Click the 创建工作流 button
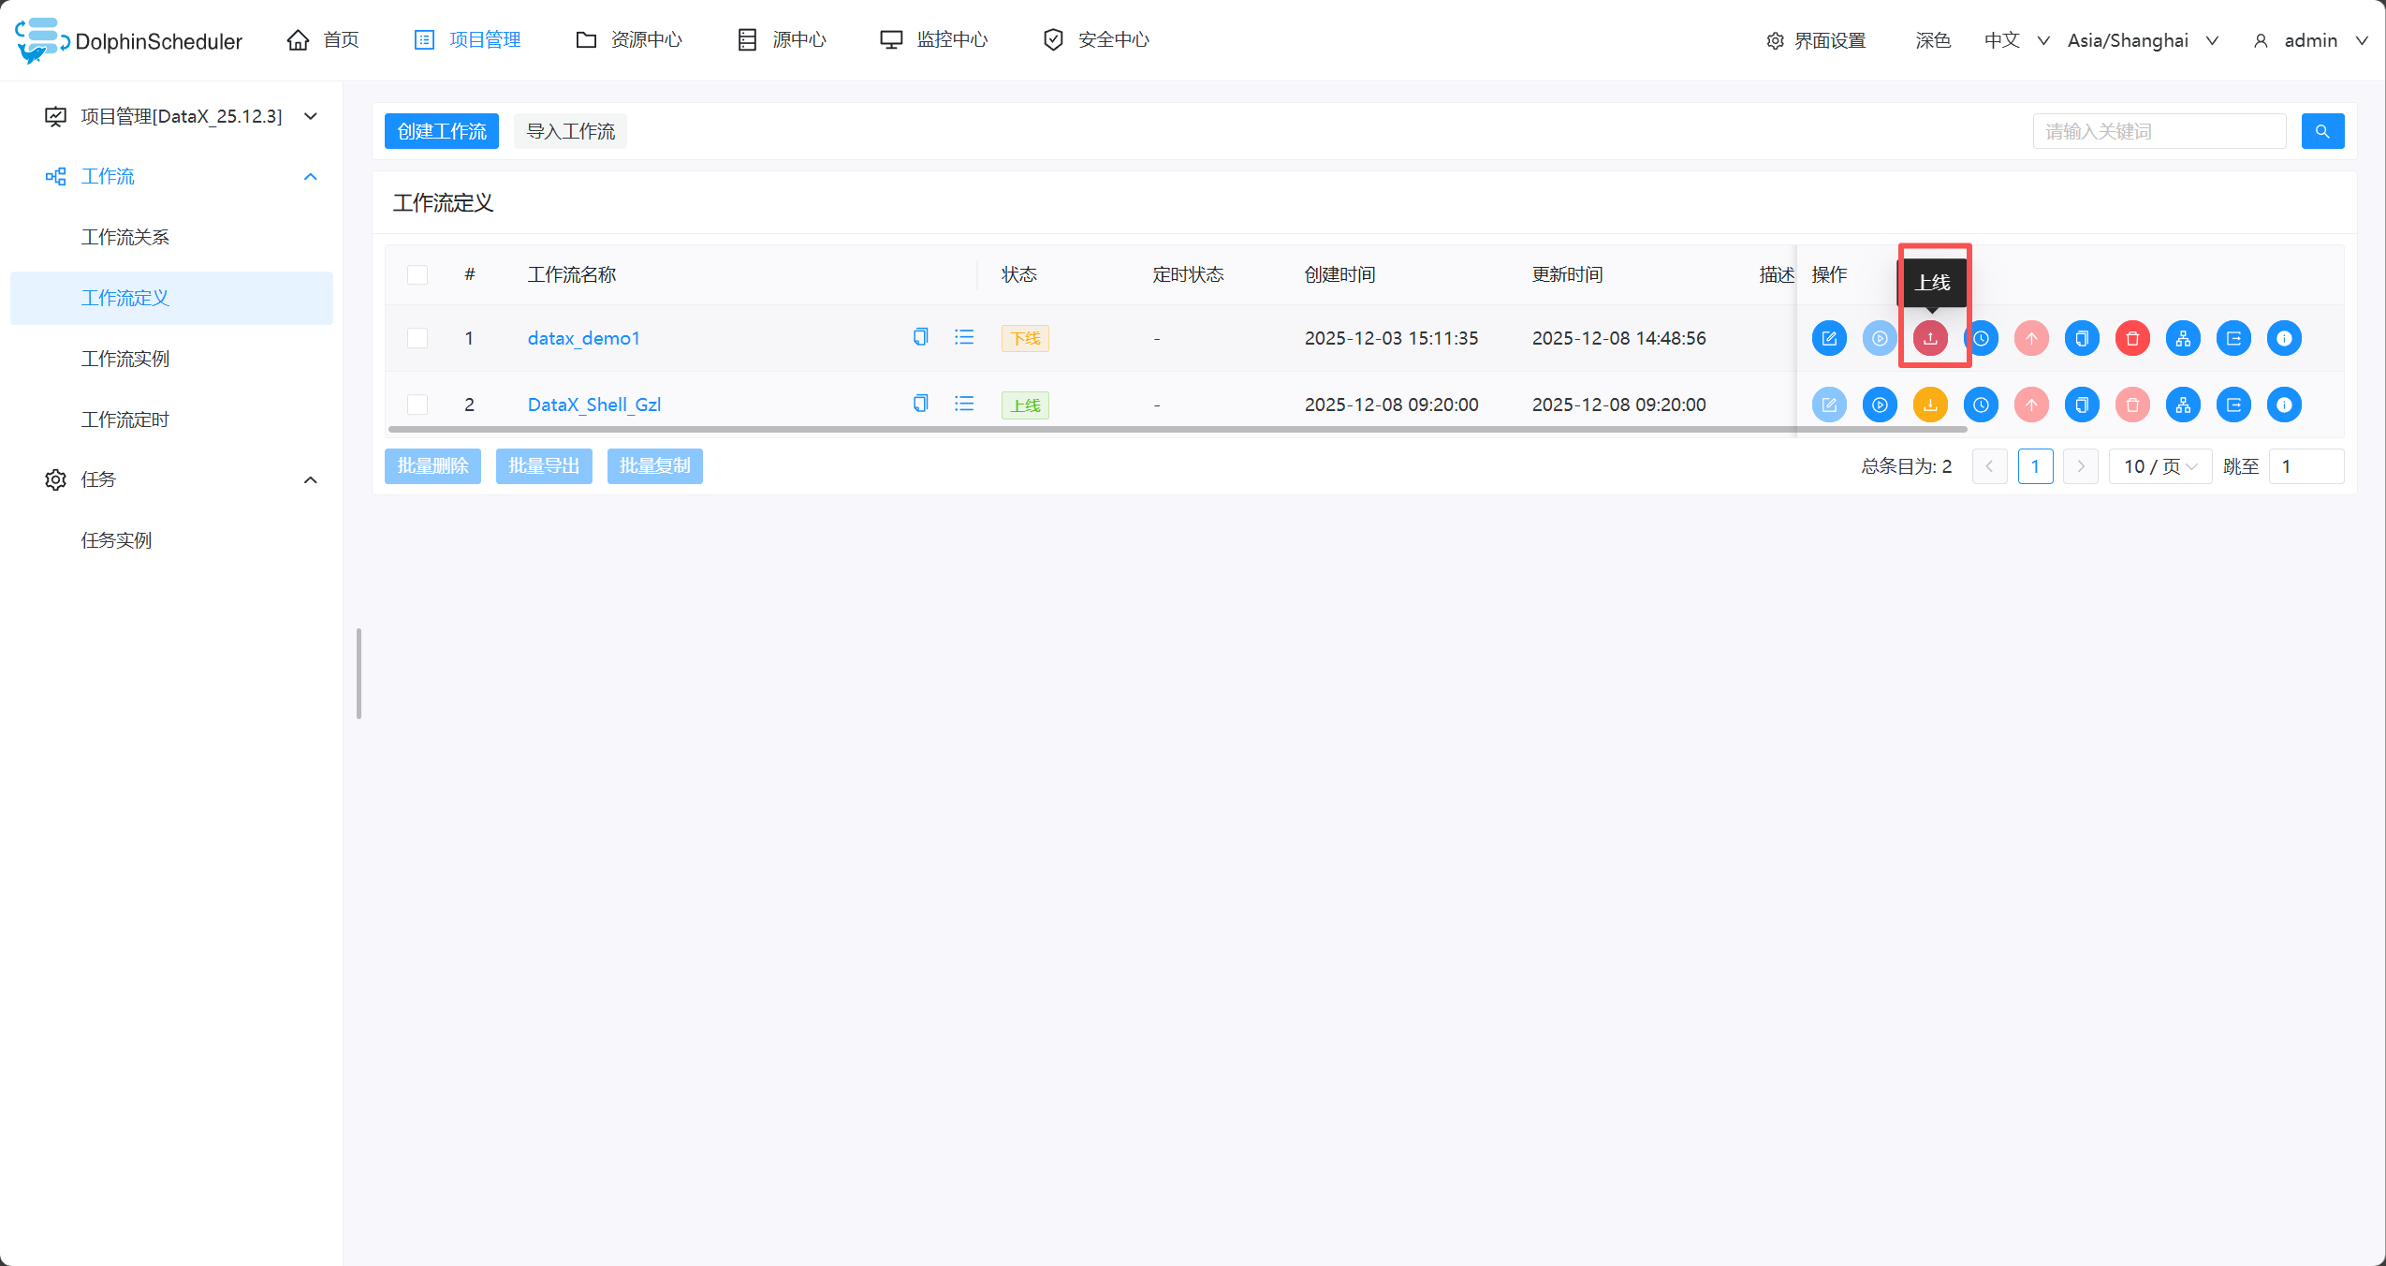 pos(441,131)
